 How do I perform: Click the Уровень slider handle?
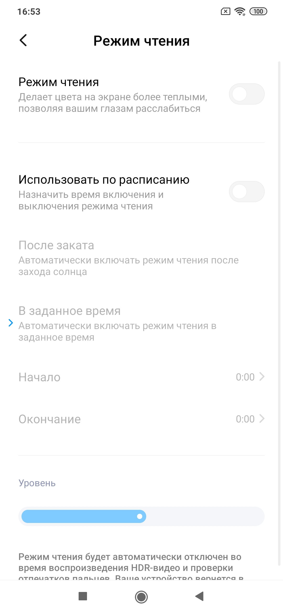[x=140, y=516]
